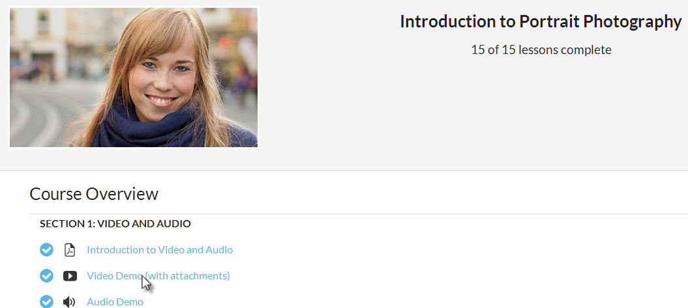
Task: Click the speaker icon beside Audio Demo
Action: pyautogui.click(x=69, y=302)
